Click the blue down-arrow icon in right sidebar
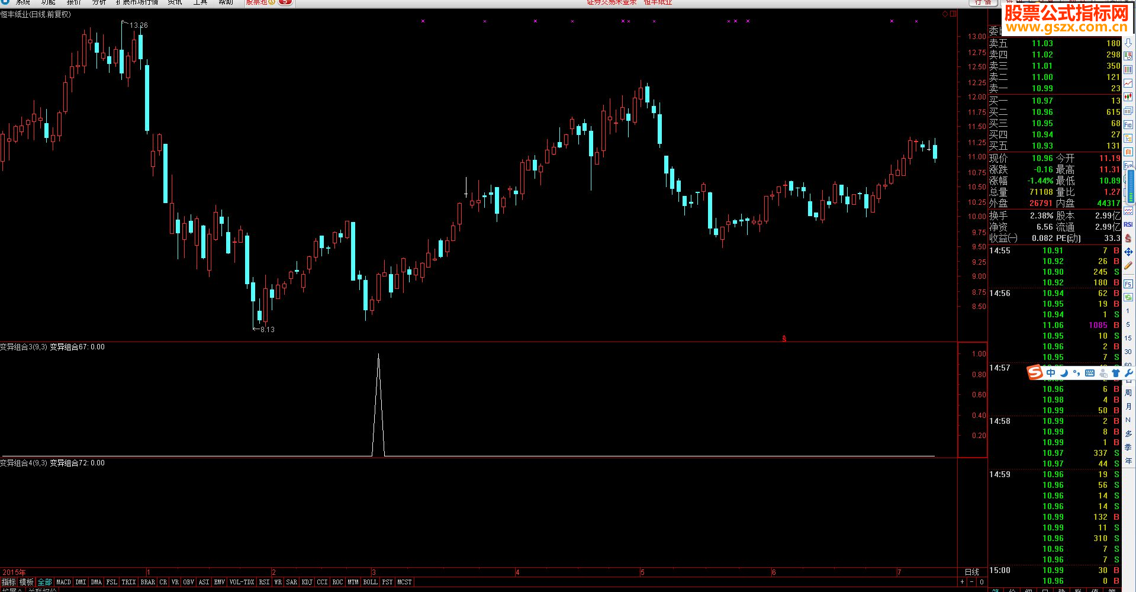1136x592 pixels. tap(1128, 43)
